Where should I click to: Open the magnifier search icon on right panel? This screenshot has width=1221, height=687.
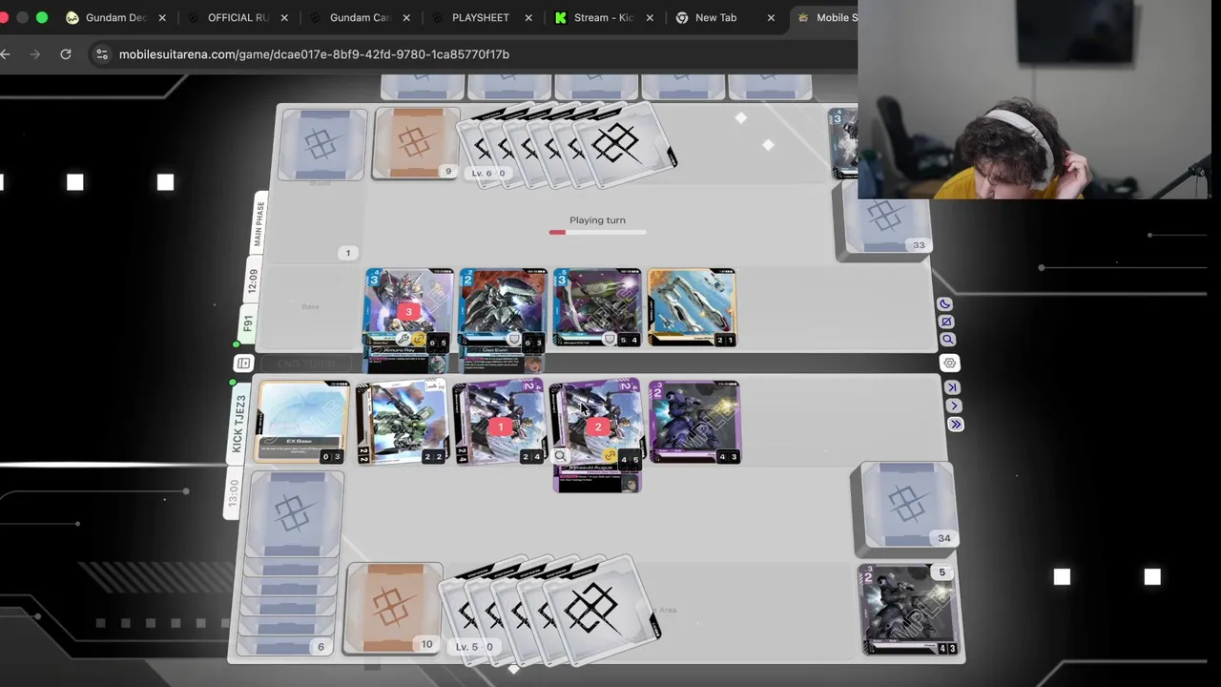coord(947,340)
